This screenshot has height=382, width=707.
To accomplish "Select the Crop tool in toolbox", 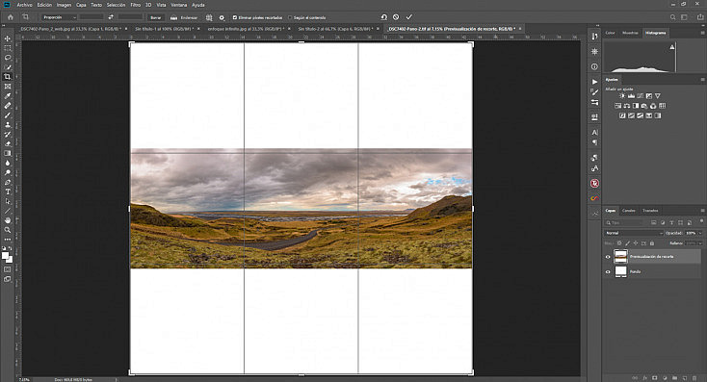I will 7,77.
